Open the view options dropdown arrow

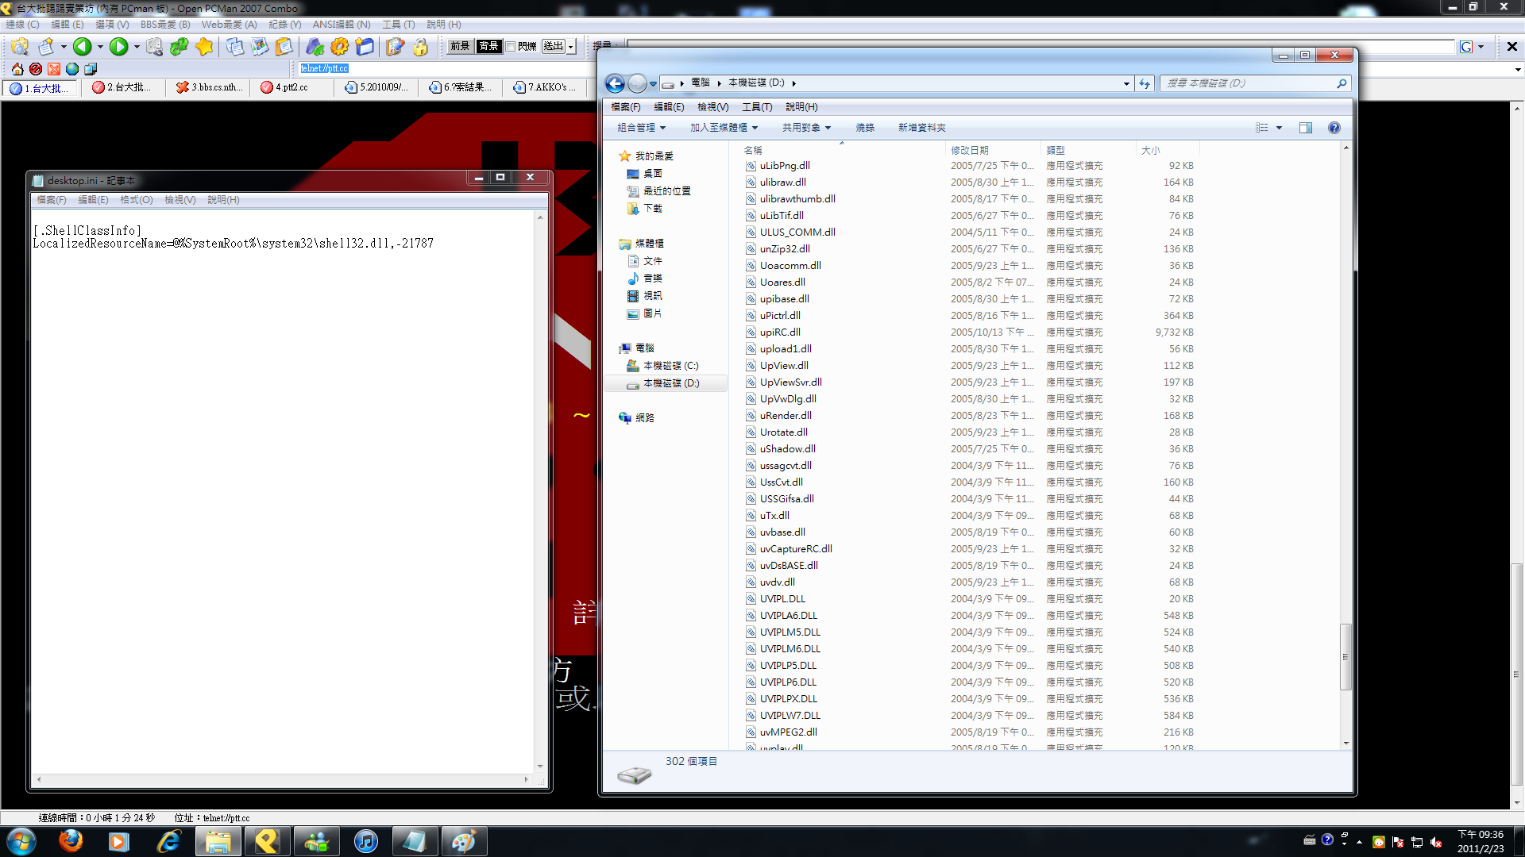click(1279, 128)
